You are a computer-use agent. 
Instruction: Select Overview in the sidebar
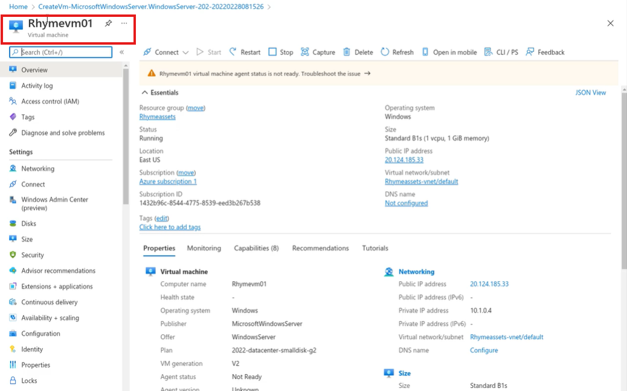coord(61,69)
